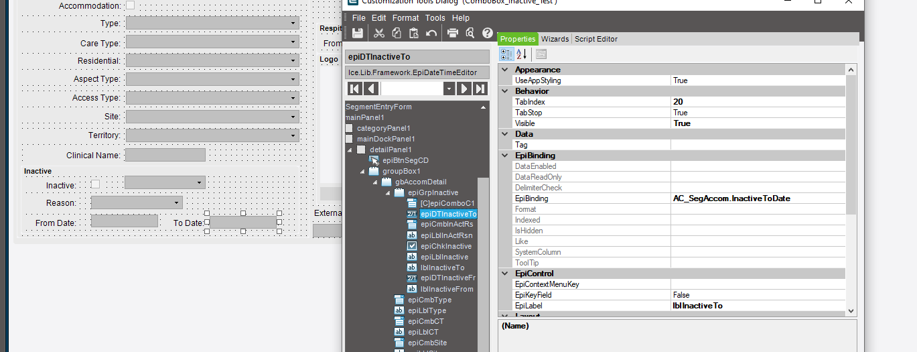Jump to last control navigator button
The width and height of the screenshot is (917, 352).
click(x=480, y=89)
